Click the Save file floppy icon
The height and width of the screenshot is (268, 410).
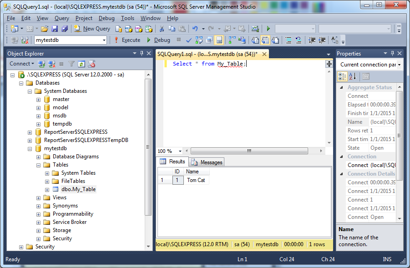[x=55, y=29]
